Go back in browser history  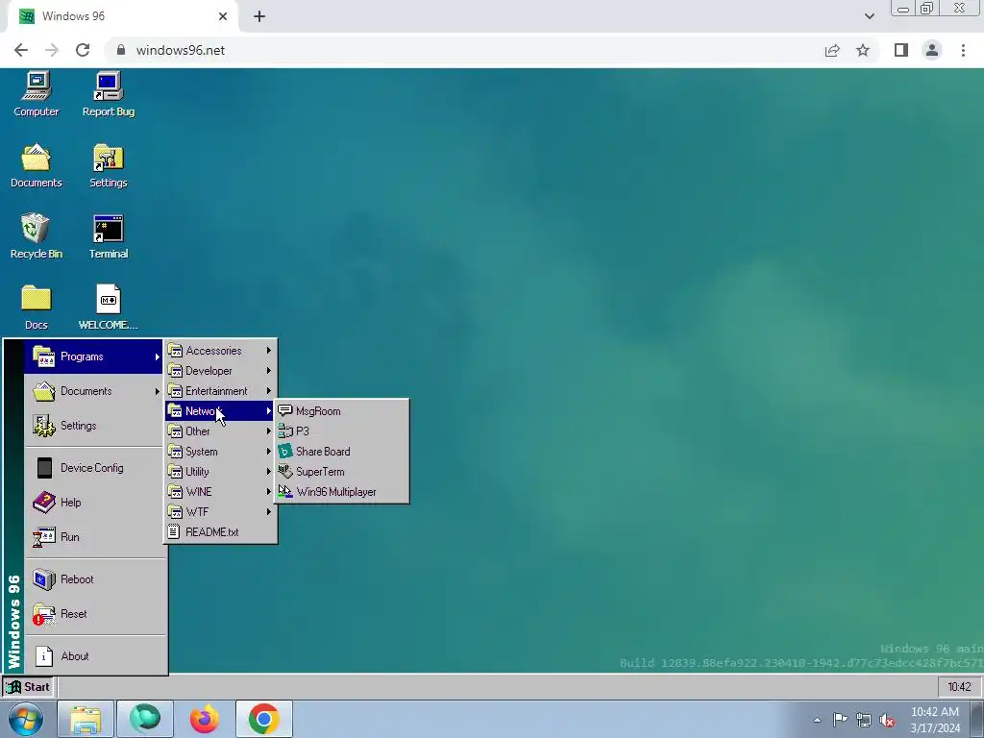[21, 50]
